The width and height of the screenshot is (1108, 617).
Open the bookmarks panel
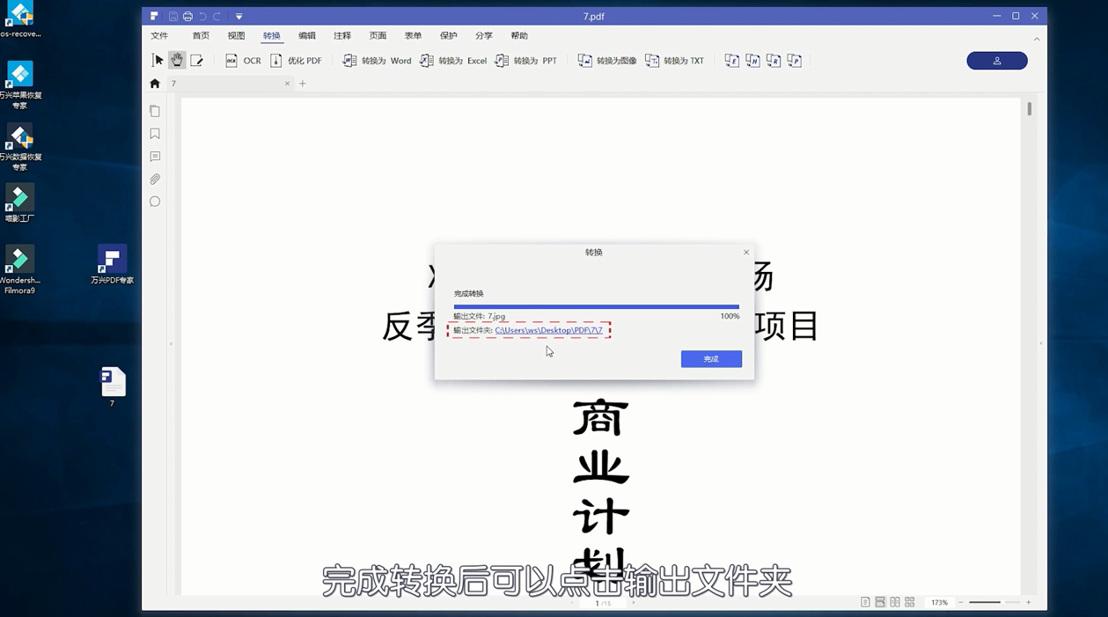[155, 133]
